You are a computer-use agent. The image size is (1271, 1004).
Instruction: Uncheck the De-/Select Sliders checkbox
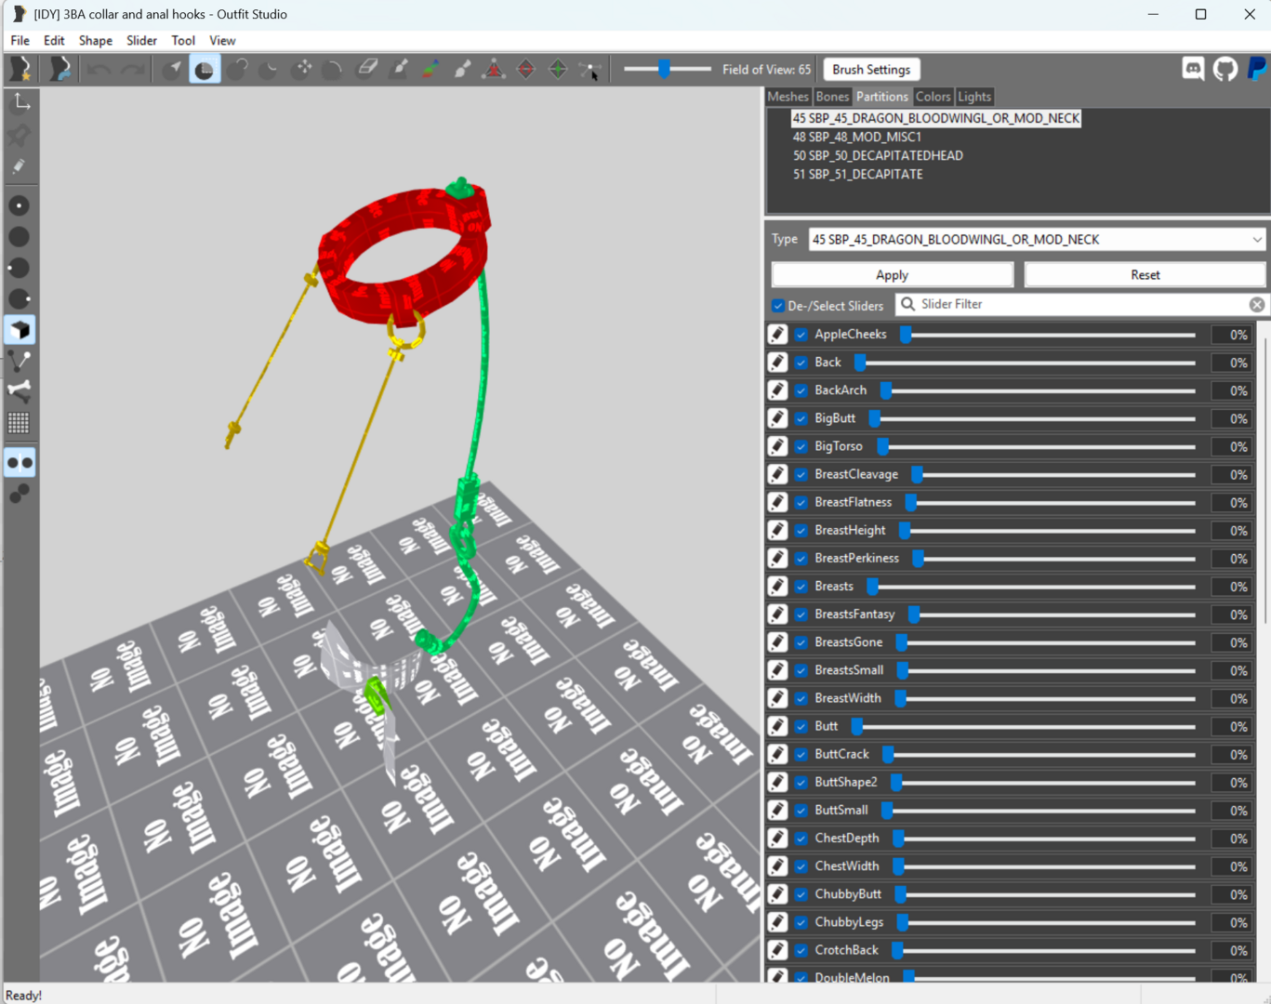778,306
